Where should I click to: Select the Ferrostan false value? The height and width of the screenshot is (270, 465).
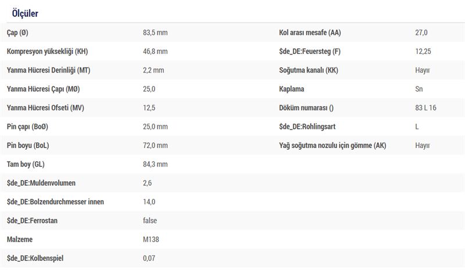[x=150, y=221]
